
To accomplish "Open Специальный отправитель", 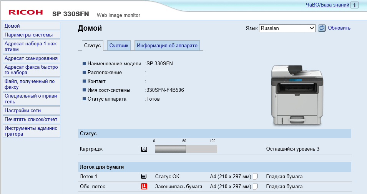I will (x=32, y=99).
